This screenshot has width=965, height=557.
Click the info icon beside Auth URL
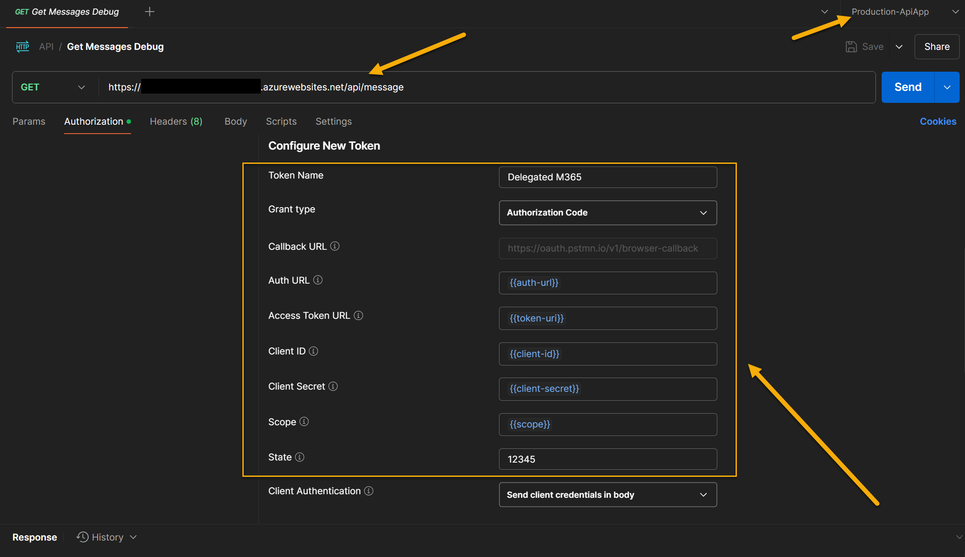pos(318,280)
